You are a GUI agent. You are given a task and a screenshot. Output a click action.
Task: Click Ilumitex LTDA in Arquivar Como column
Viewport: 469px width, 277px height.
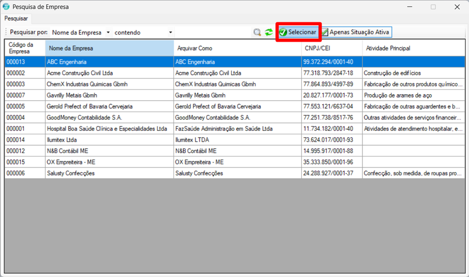[237, 140]
